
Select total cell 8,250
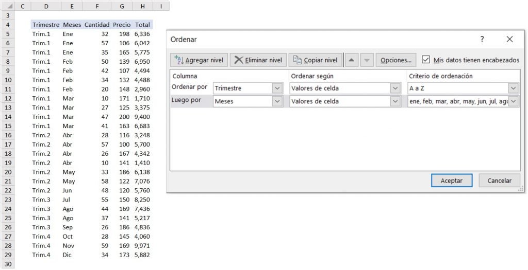(x=142, y=200)
